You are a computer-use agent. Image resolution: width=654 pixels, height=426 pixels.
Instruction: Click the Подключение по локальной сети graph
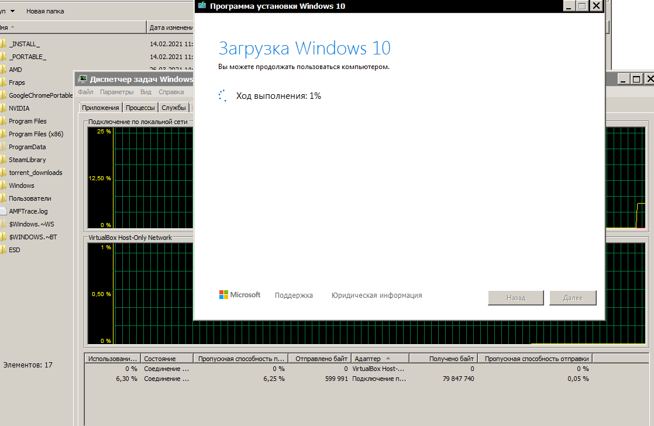point(140,178)
